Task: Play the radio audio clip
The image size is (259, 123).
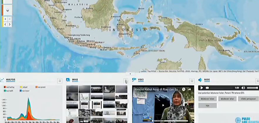Action: coord(202,88)
